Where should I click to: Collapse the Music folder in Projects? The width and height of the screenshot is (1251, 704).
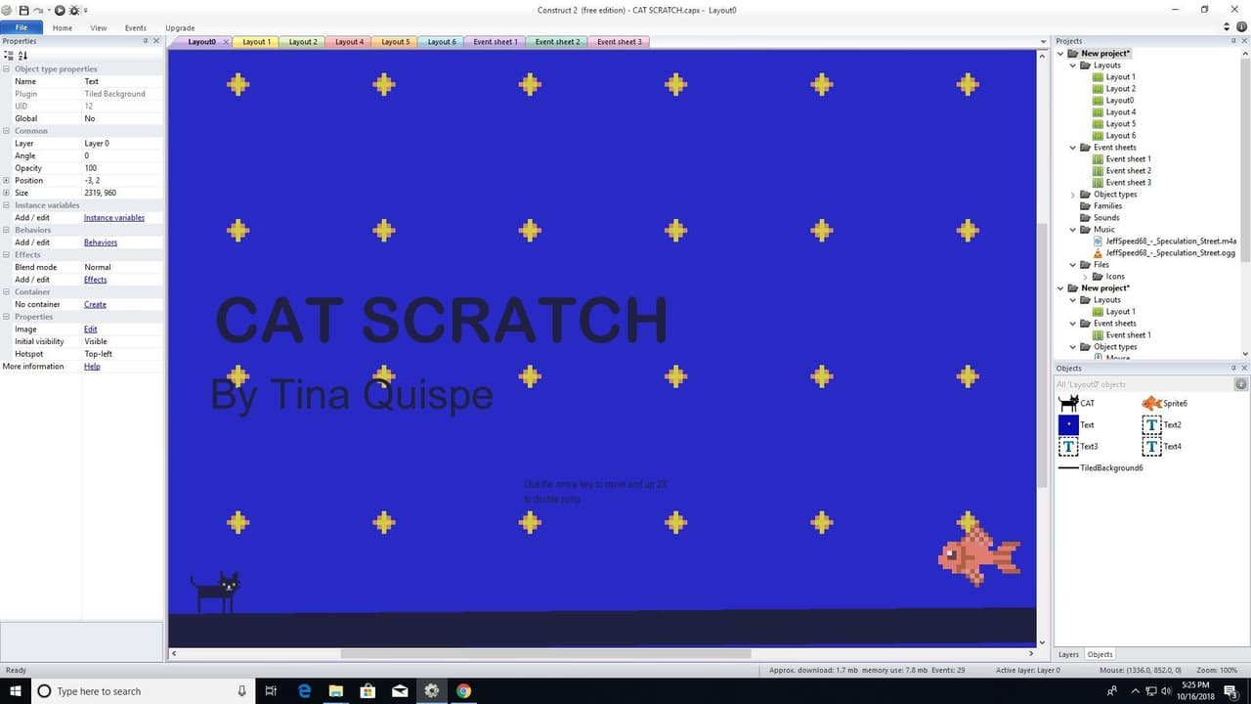[x=1073, y=230]
